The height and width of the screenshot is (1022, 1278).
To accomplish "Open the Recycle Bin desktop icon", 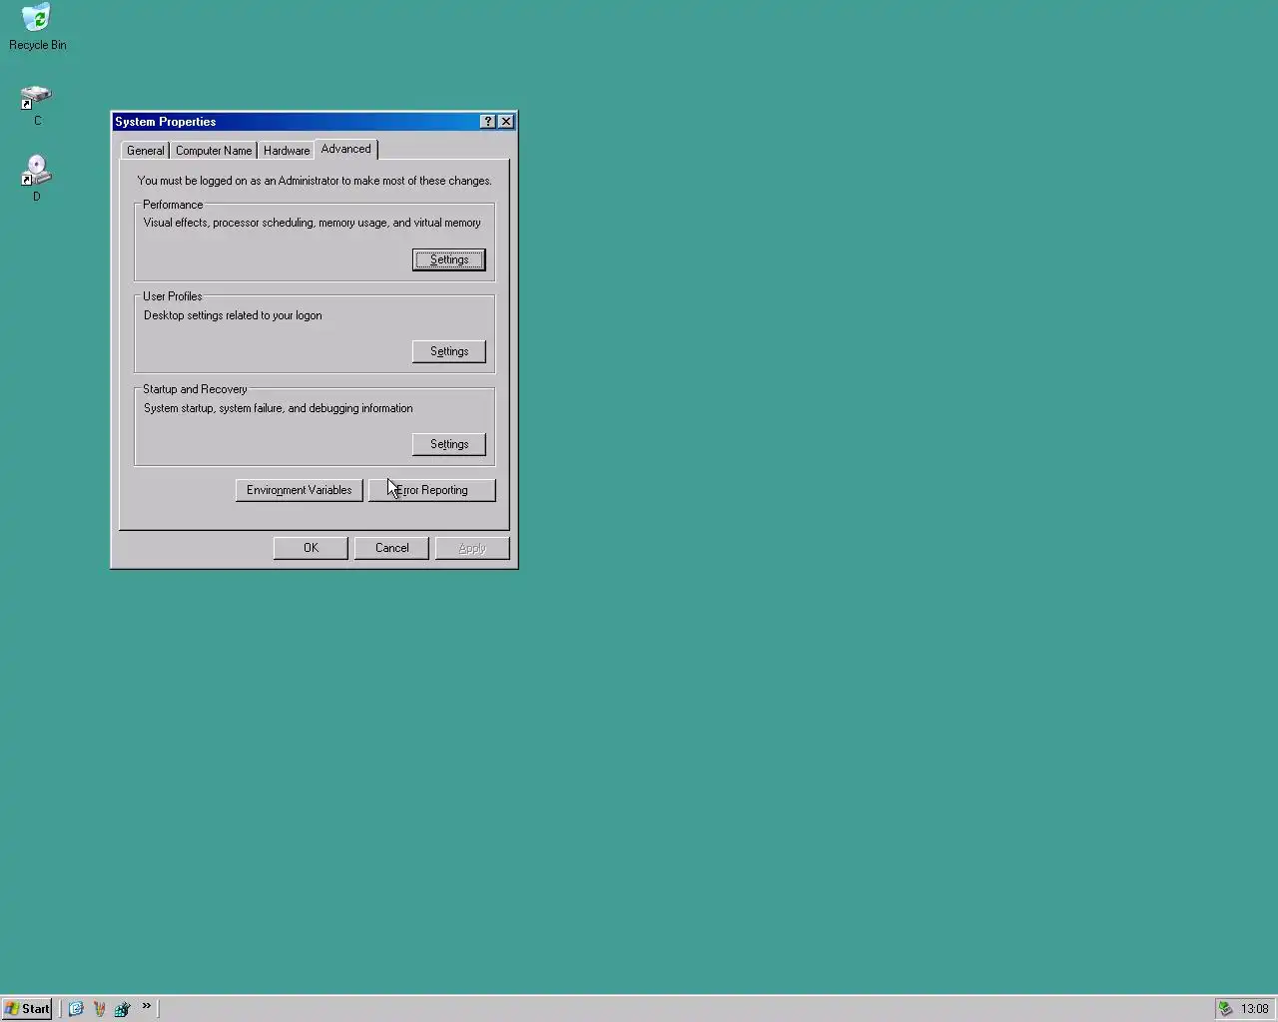I will click(37, 27).
